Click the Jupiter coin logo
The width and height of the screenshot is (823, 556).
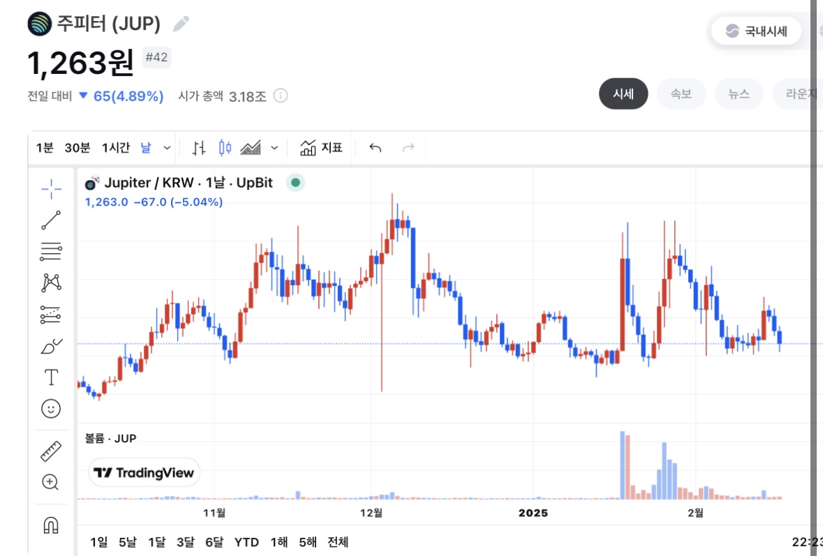tap(40, 24)
